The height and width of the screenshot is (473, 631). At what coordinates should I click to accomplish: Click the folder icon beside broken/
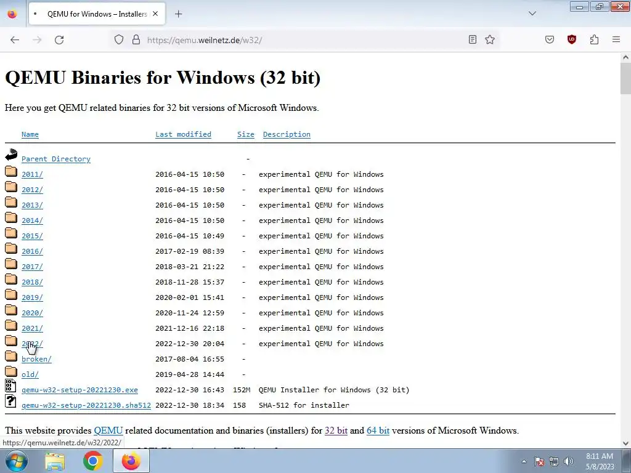(11, 357)
